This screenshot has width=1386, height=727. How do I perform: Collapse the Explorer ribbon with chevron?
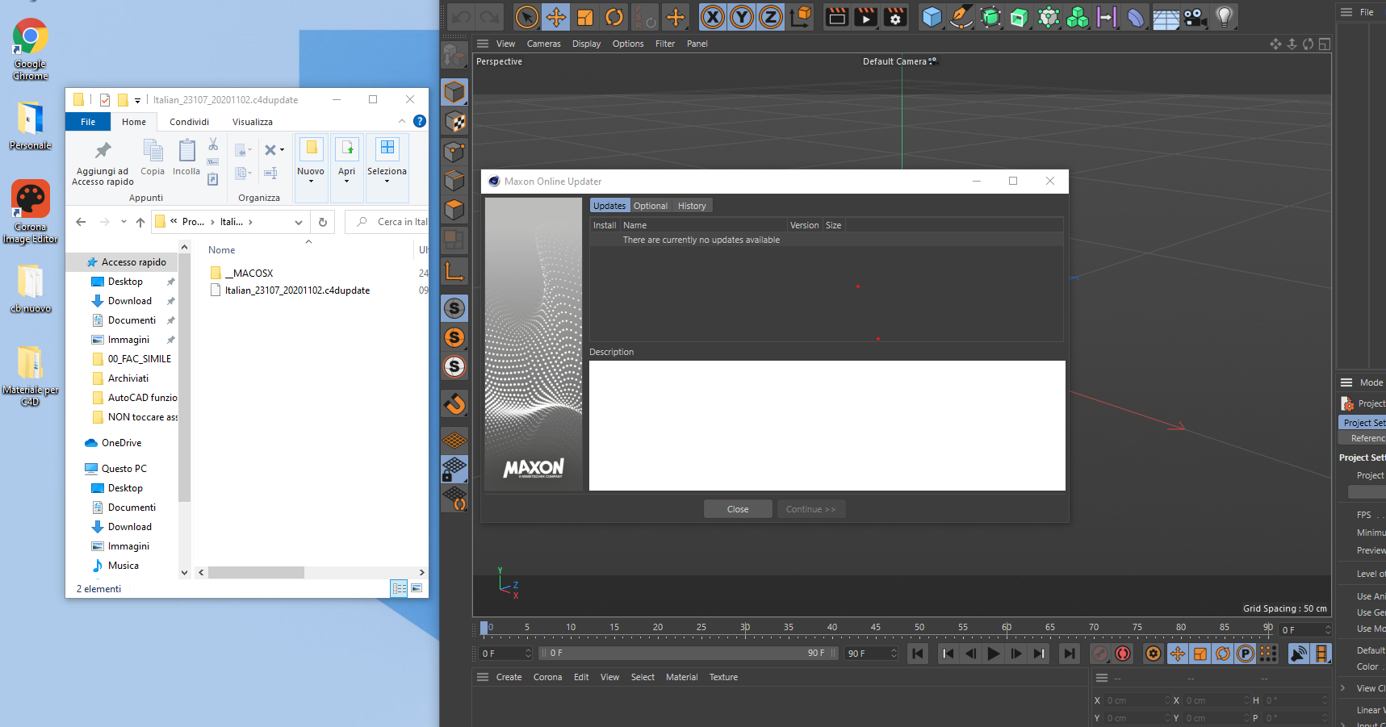coord(402,121)
